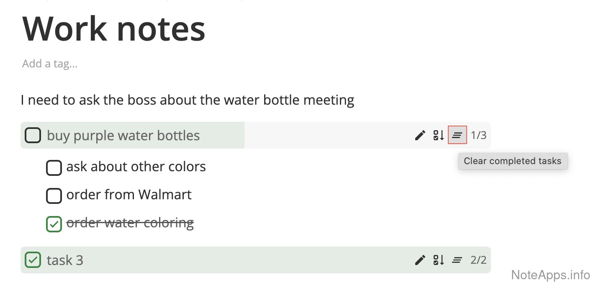Click the struck-through 'order water coloring' text
591x283 pixels.
click(x=130, y=223)
